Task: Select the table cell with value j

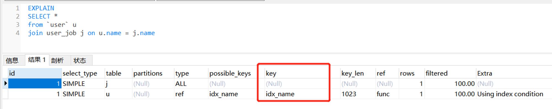Action: (x=118, y=83)
